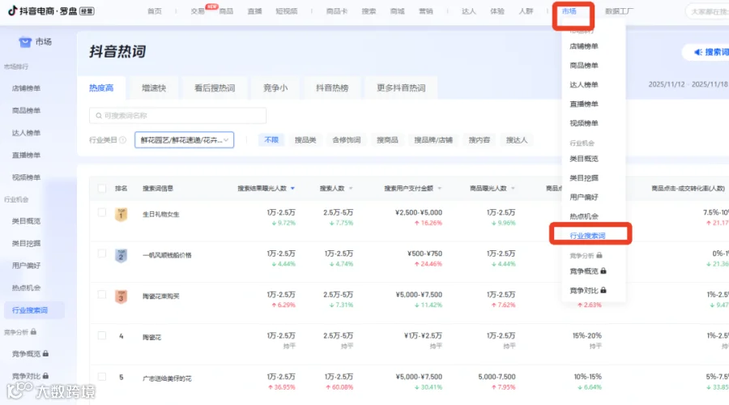
Task: Select the 搜达人 filter chip
Action: (x=517, y=140)
